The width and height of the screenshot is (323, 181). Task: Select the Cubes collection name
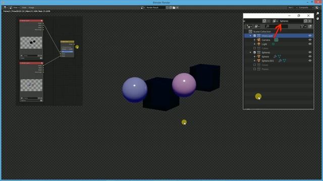click(265, 48)
